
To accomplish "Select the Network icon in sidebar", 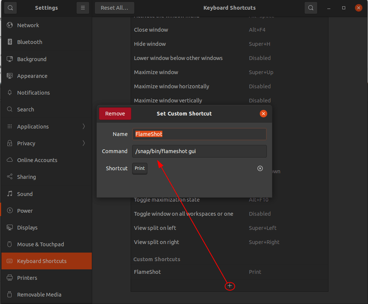I will [9, 25].
